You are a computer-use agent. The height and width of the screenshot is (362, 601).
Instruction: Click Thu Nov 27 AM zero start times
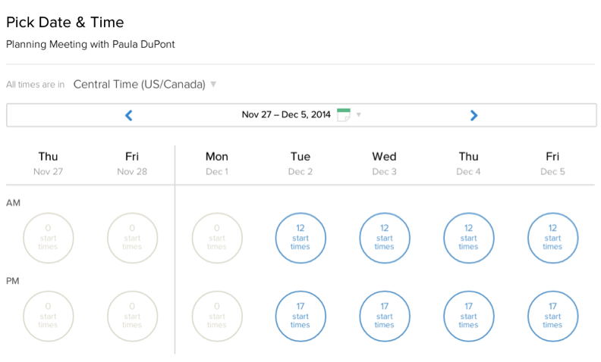pos(49,238)
